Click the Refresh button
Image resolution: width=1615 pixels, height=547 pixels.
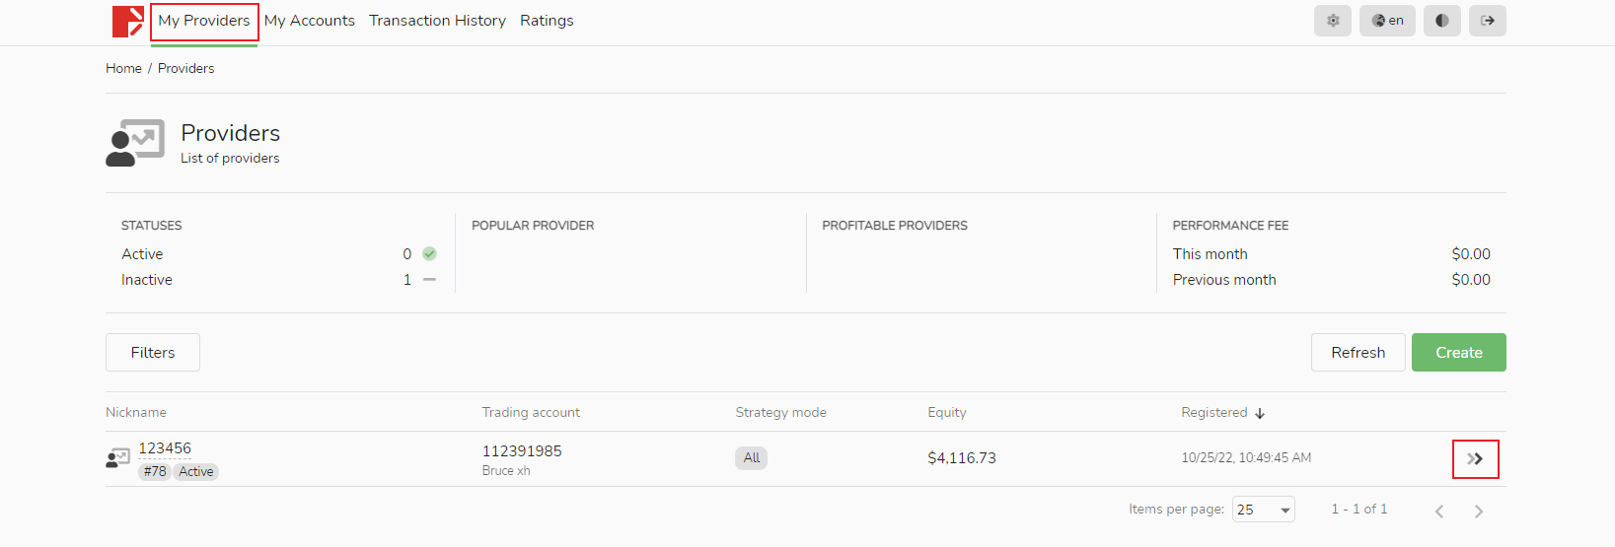click(x=1358, y=353)
